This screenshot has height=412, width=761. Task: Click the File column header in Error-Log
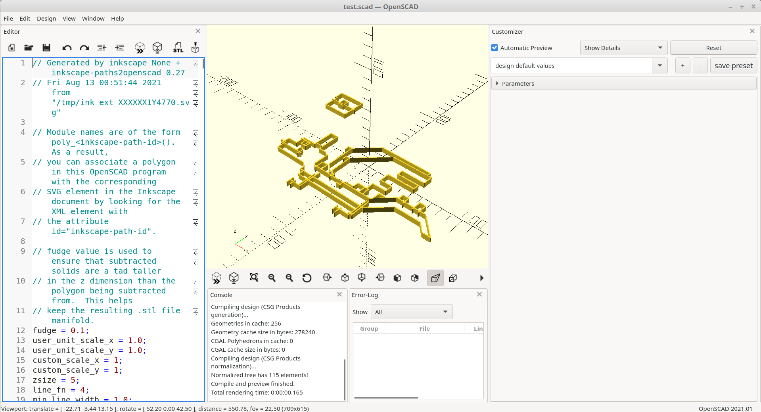[x=424, y=328]
